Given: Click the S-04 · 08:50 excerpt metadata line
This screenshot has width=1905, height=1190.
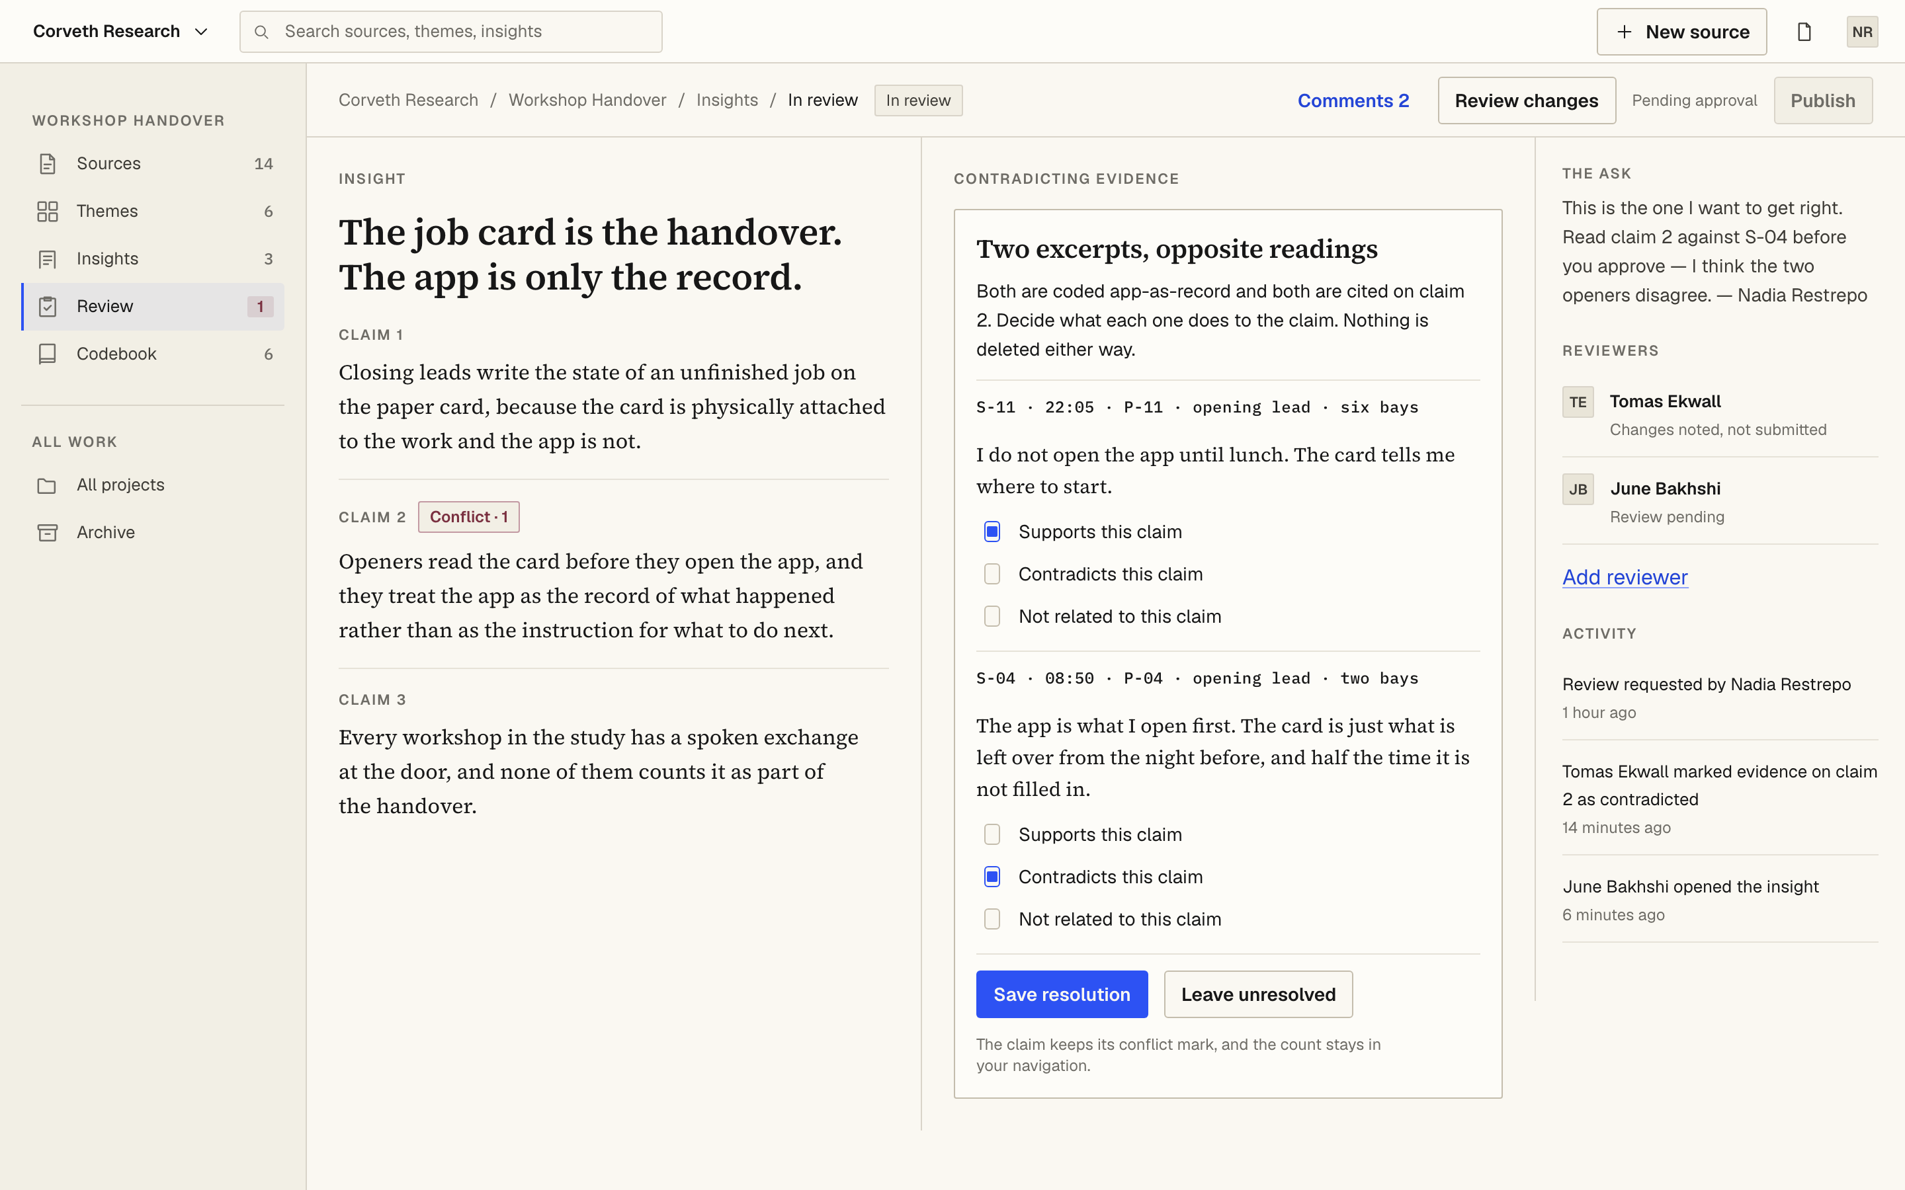Looking at the screenshot, I should click(1197, 678).
